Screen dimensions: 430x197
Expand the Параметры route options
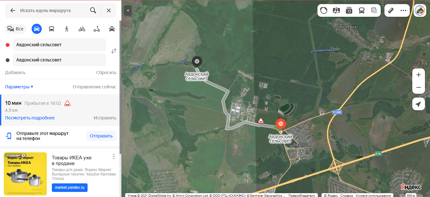pos(19,87)
